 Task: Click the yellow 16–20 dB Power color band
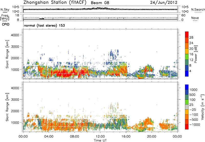coord(187,51)
